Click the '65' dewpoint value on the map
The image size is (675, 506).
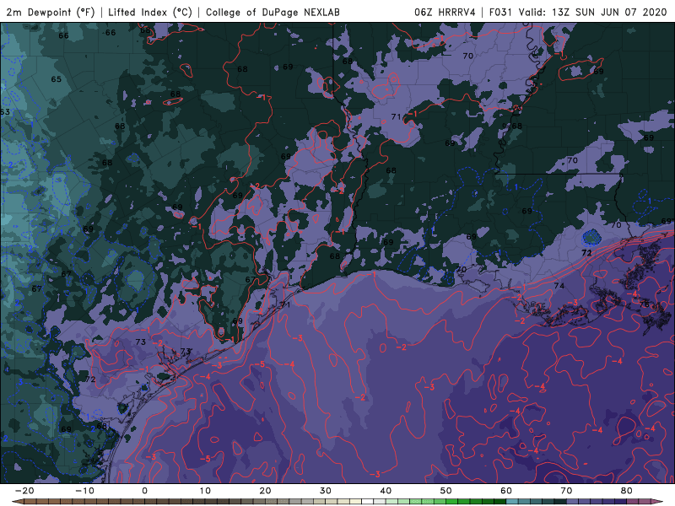coord(57,79)
